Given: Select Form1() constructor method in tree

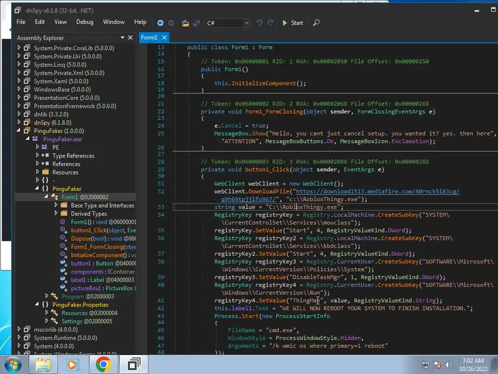Looking at the screenshot, I should (103, 222).
